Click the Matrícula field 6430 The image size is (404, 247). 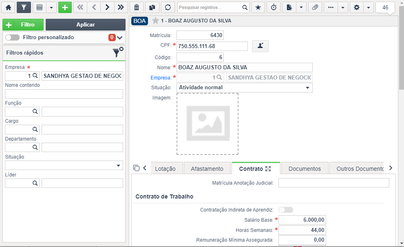[200, 35]
